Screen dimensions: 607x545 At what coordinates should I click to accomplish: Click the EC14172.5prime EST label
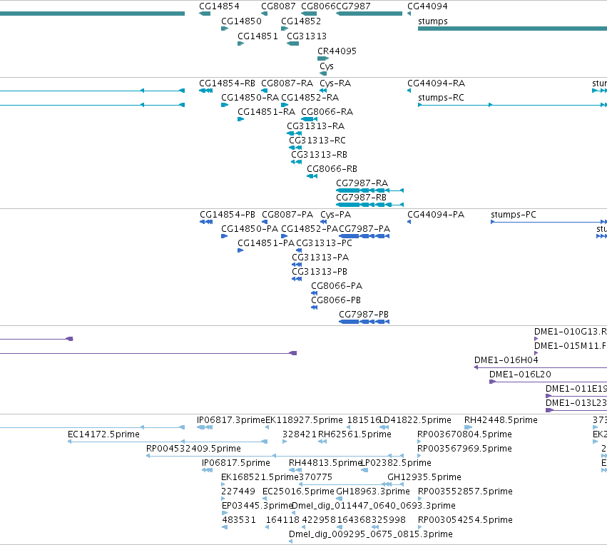[x=103, y=434]
